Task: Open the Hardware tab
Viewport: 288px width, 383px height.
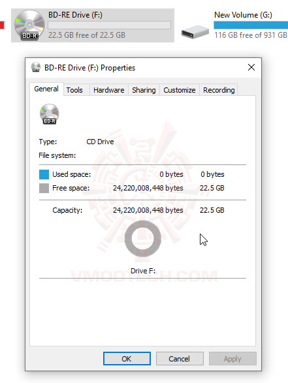Action: pos(109,90)
